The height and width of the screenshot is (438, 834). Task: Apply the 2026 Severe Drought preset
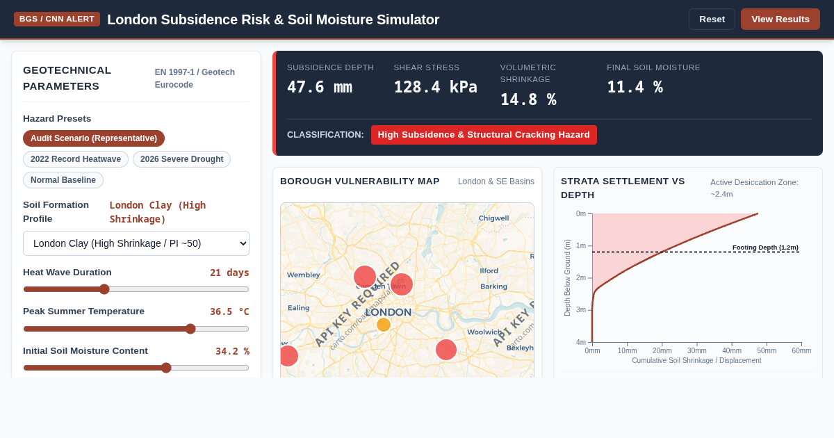(x=181, y=159)
